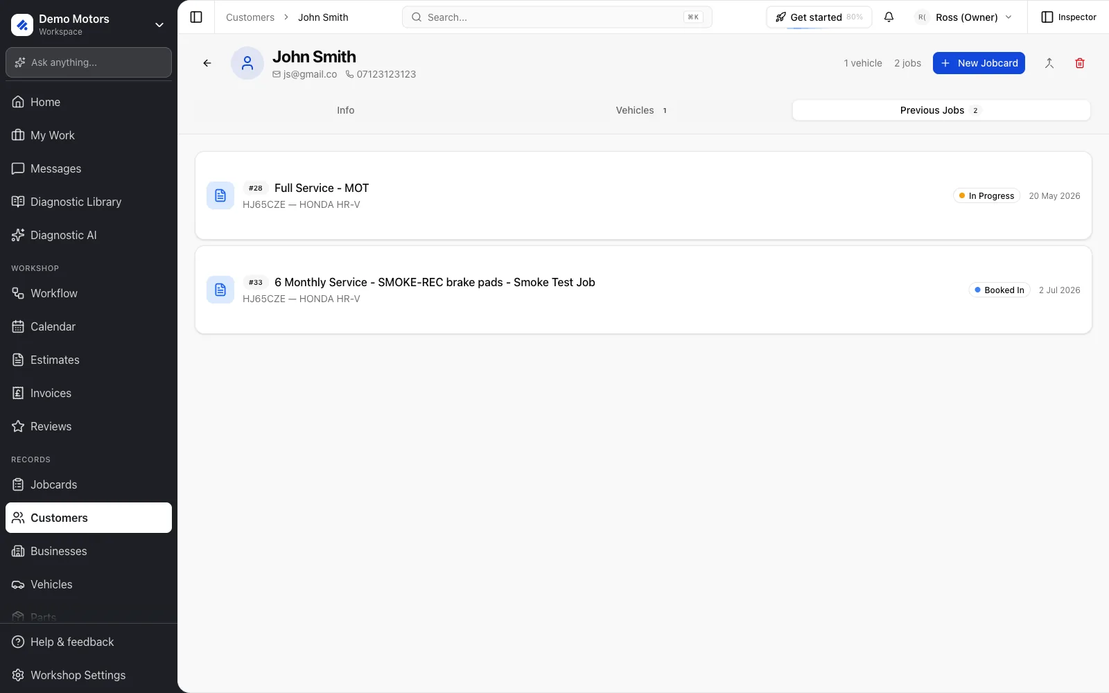Open Workshop Settings
The image size is (1109, 693).
(89, 675)
